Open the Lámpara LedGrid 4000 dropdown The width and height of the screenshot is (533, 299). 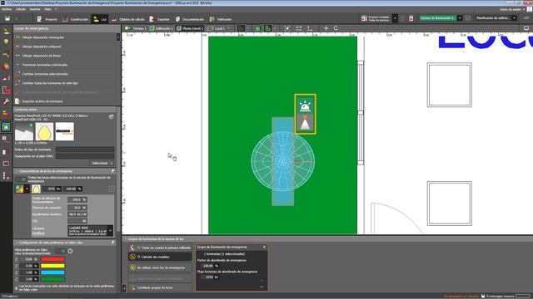(91, 231)
